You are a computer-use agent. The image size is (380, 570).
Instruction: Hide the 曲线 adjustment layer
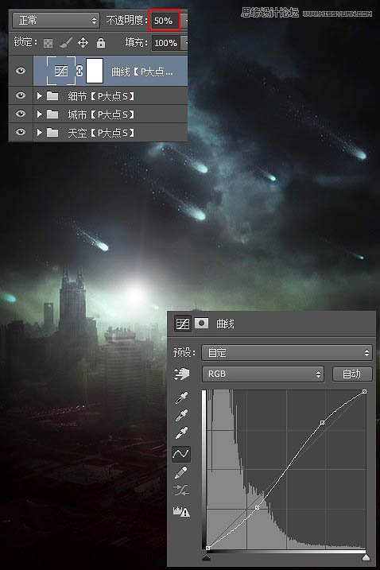tap(21, 70)
